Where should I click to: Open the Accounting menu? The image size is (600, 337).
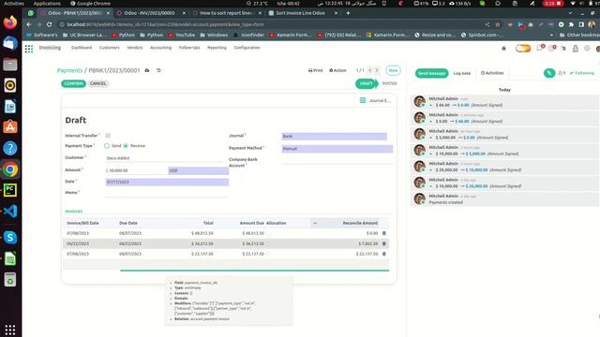[x=160, y=48]
